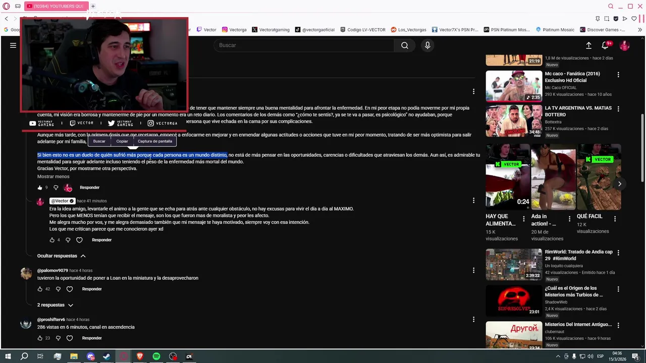
Task: Click the Buscar search field
Action: (x=304, y=45)
